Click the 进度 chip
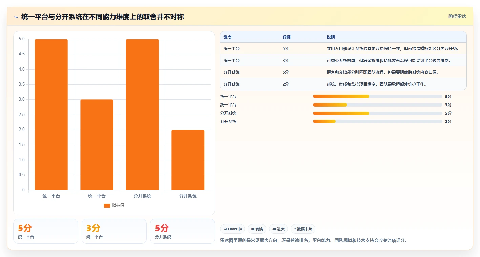The image size is (480, 257). pyautogui.click(x=278, y=229)
